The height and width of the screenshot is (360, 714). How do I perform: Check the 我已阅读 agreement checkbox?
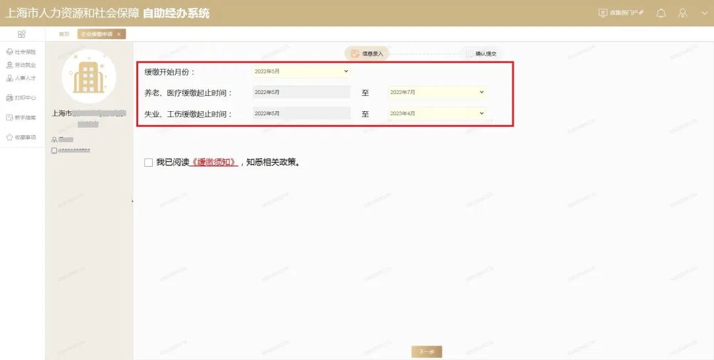tap(149, 163)
